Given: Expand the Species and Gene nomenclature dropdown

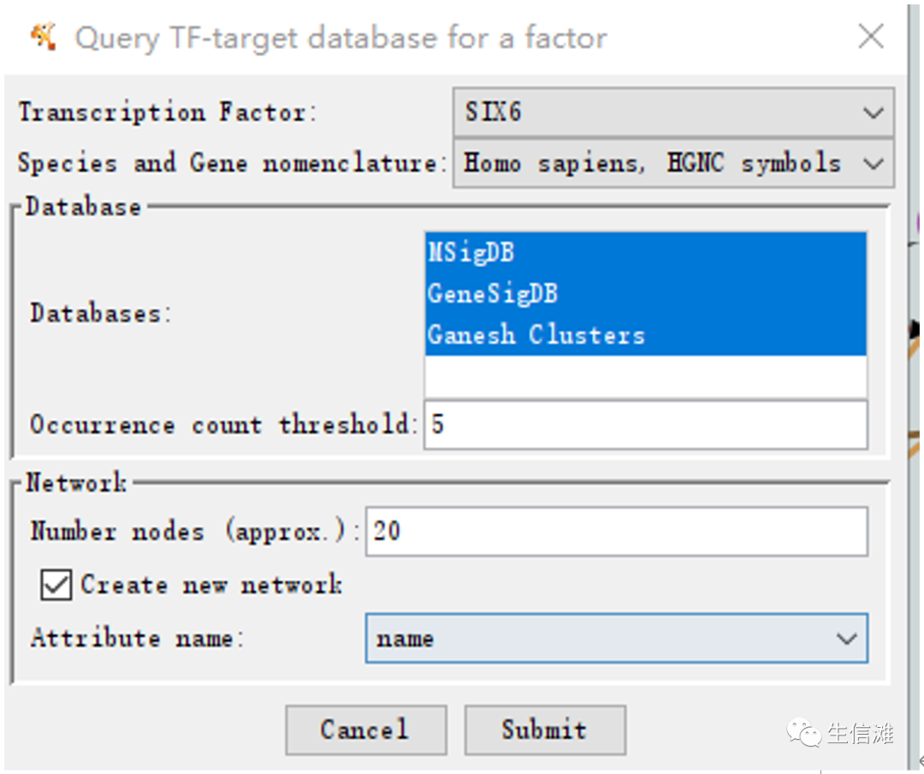Looking at the screenshot, I should point(873,163).
